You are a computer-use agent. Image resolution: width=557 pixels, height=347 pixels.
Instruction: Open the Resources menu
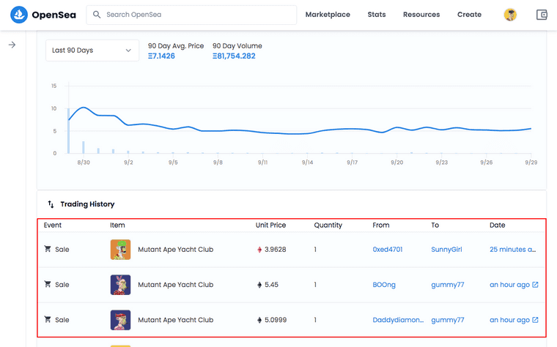tap(421, 15)
